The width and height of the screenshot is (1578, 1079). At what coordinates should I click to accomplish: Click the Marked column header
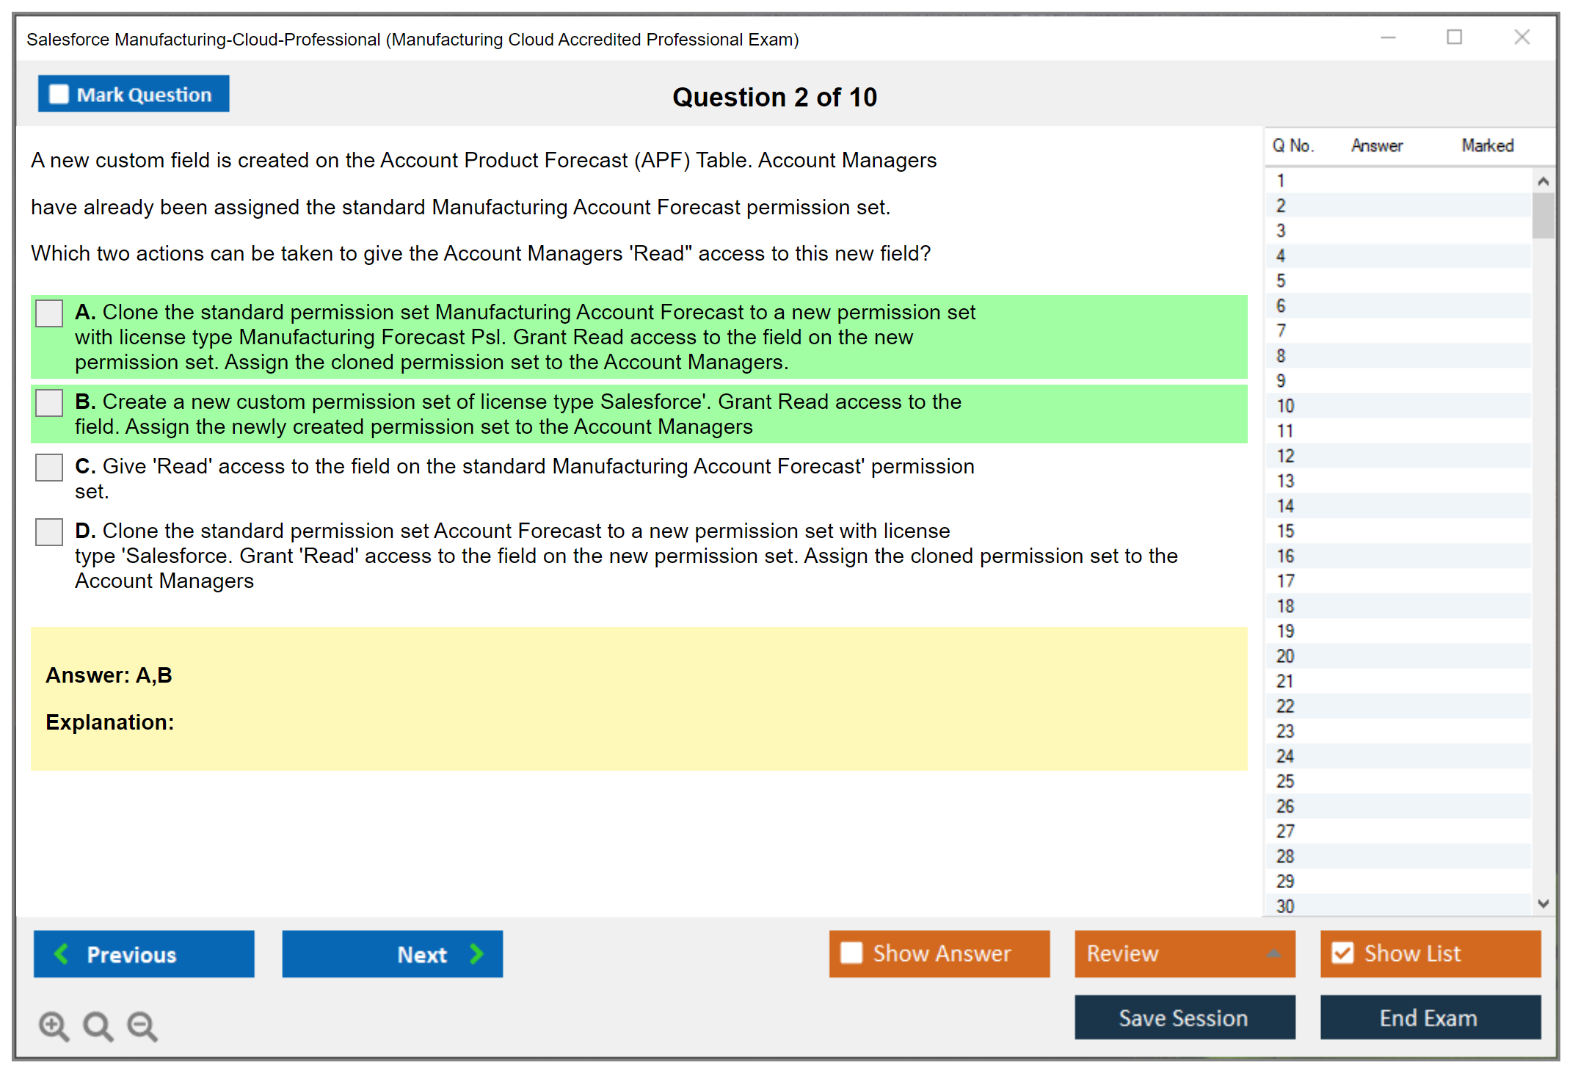(x=1487, y=145)
